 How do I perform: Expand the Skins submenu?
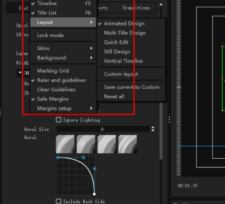[x=63, y=48]
